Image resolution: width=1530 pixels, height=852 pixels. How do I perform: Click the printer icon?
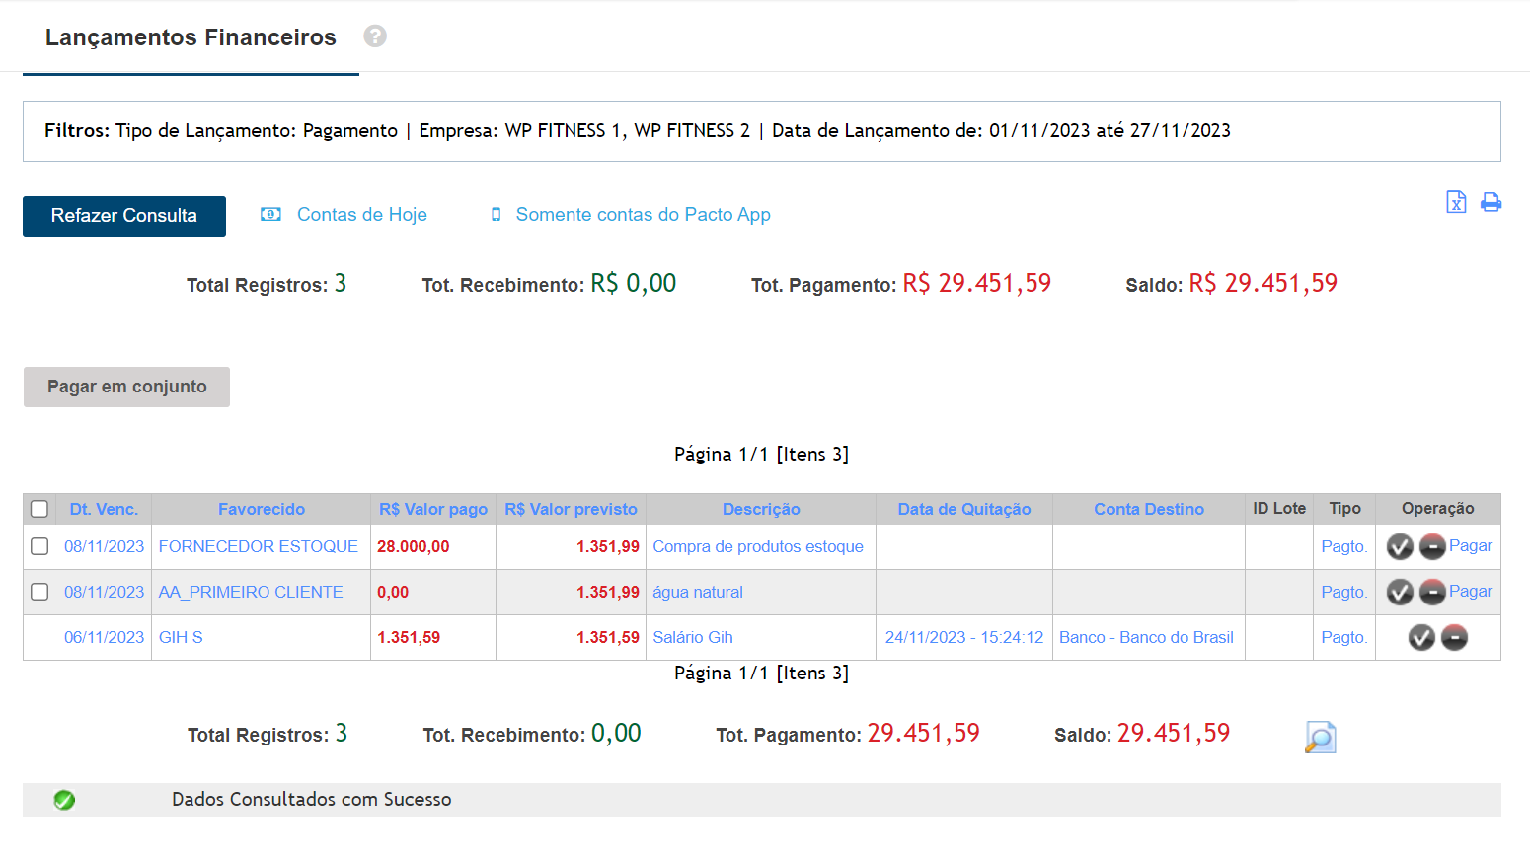1491,202
